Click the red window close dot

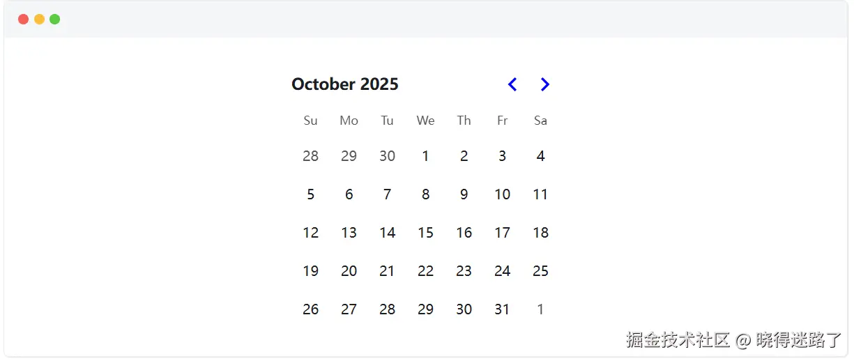tap(23, 19)
